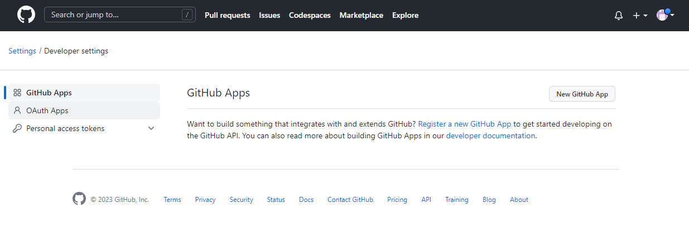The image size is (689, 227).
Task: Go to Settings breadcrumb link
Action: pos(22,51)
